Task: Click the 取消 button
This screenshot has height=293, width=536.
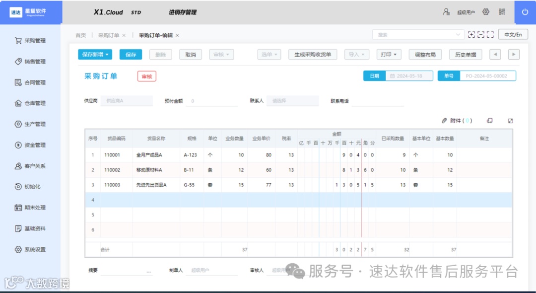Action: (x=191, y=54)
